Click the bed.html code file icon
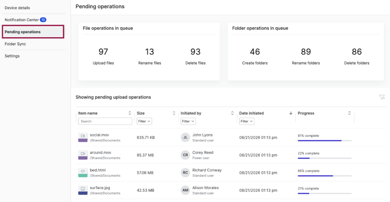The image size is (390, 202). coord(83,173)
